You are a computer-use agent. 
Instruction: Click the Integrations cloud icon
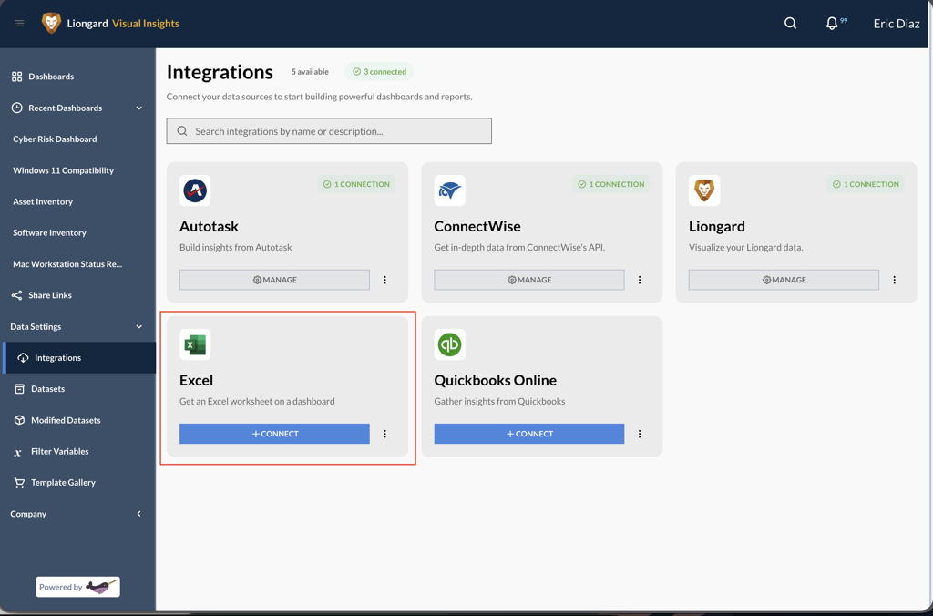(23, 358)
